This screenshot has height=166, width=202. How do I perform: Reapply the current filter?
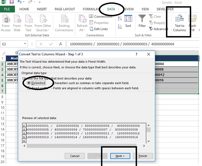point(157,23)
